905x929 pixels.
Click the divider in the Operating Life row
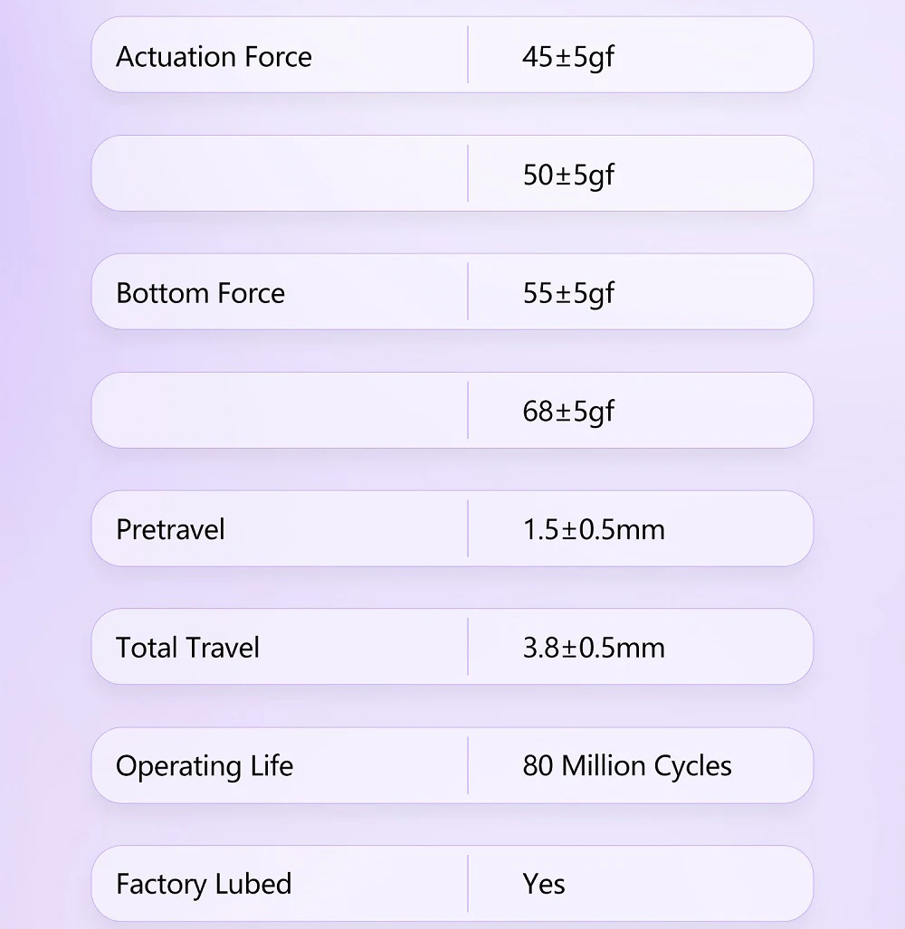pyautogui.click(x=468, y=765)
